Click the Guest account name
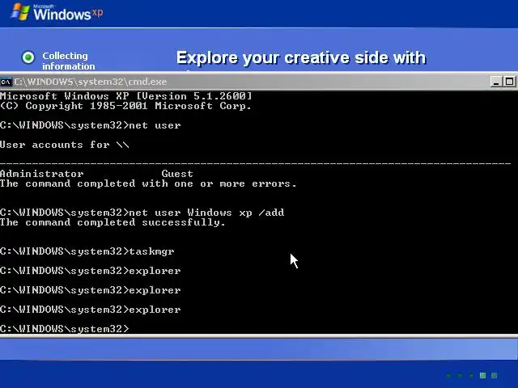The height and width of the screenshot is (388, 518). (x=177, y=174)
